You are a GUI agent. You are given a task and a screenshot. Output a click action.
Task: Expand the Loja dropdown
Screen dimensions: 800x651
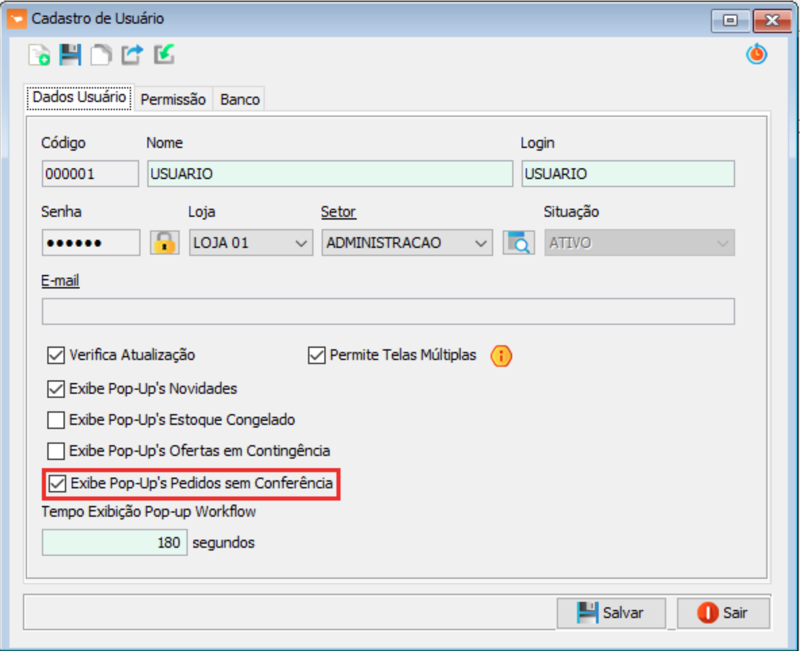(301, 243)
